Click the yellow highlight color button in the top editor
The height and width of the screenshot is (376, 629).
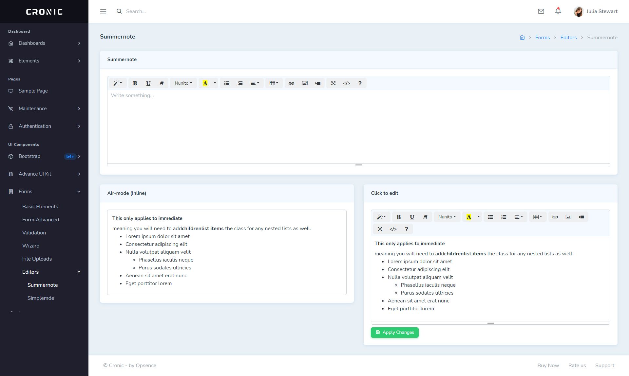pyautogui.click(x=205, y=83)
